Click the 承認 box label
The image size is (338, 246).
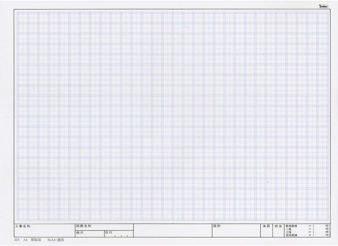[x=267, y=226]
